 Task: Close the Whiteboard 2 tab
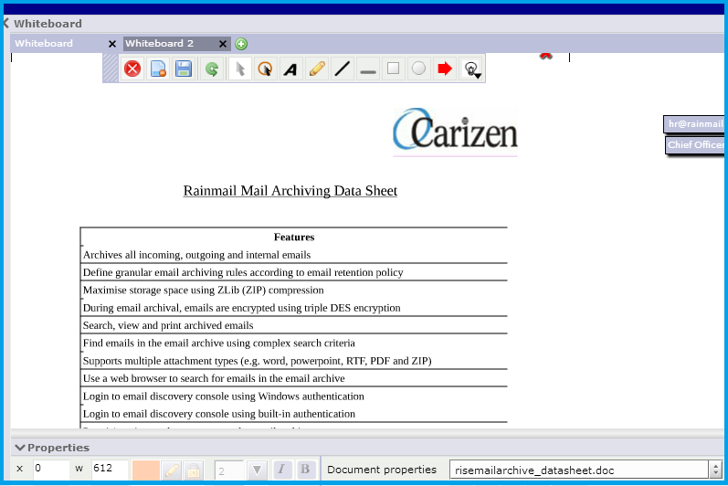223,44
